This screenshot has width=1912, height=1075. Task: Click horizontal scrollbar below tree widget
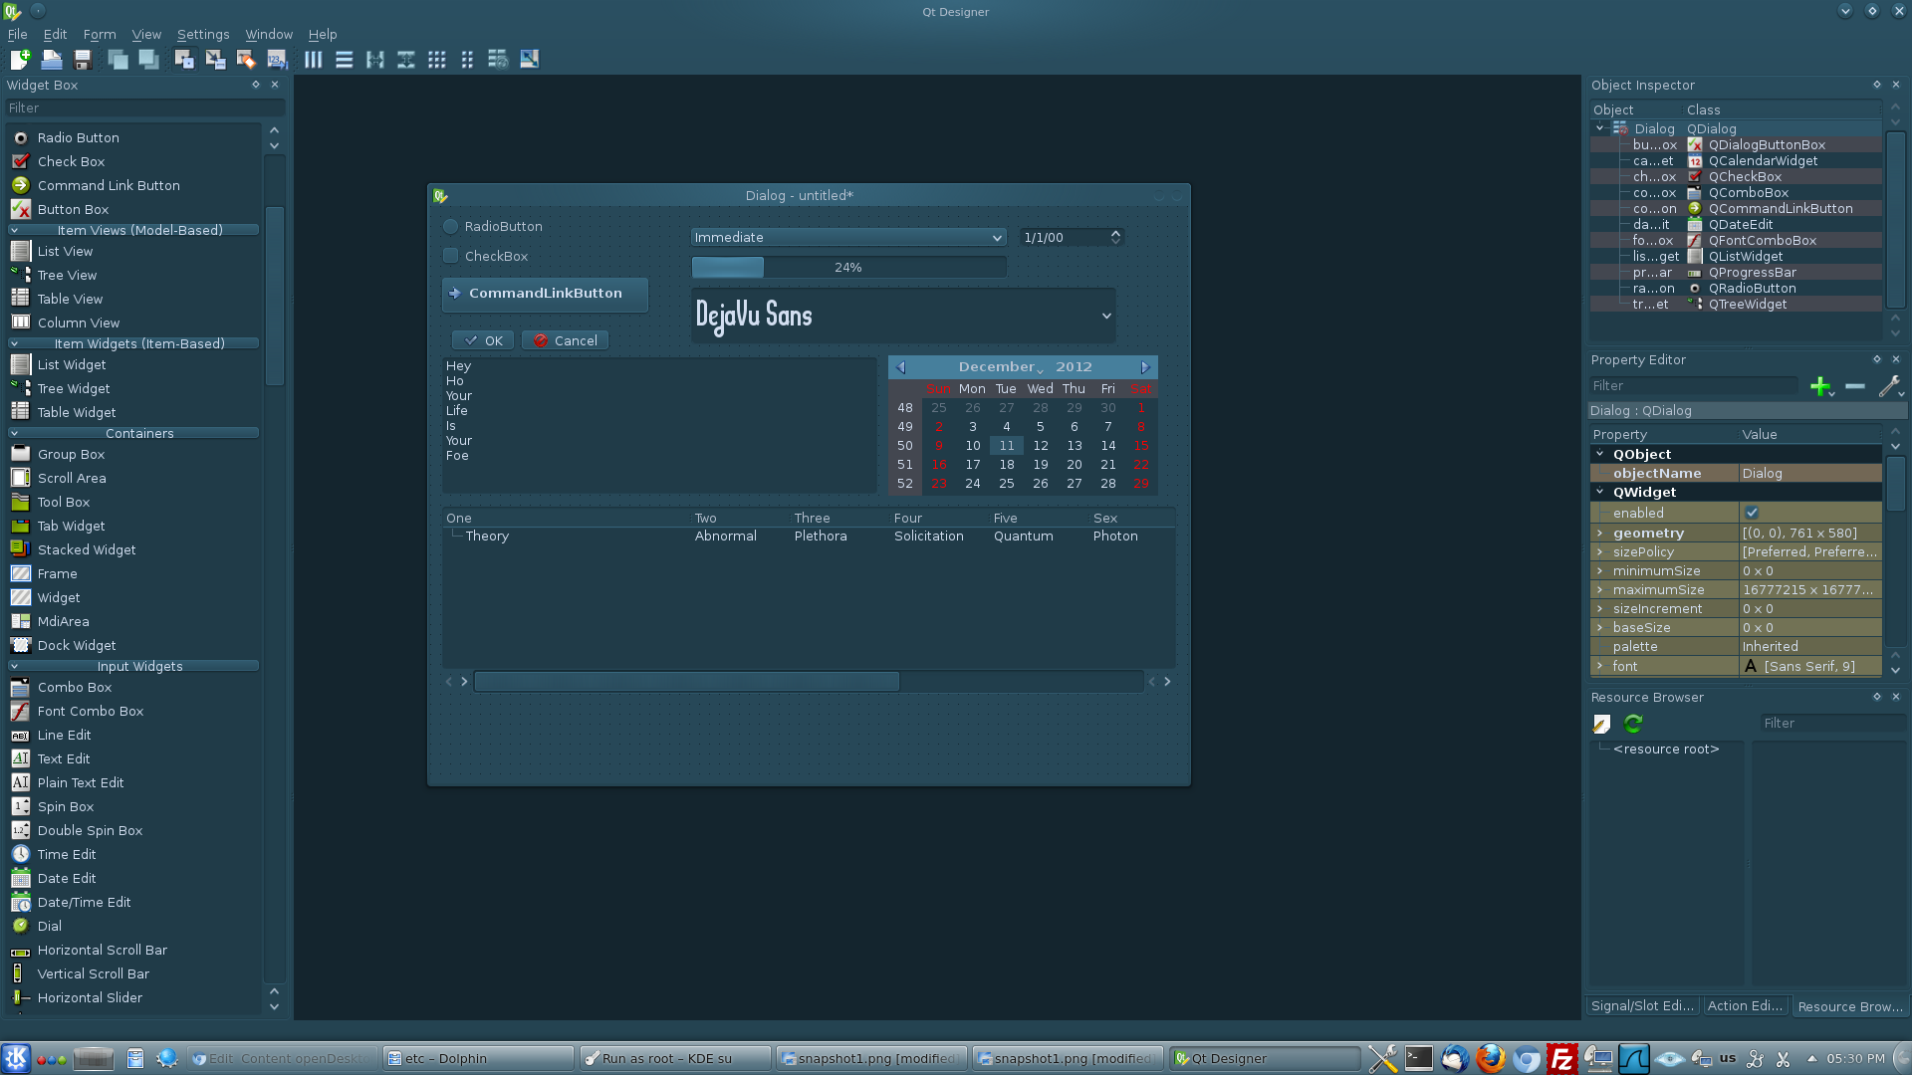[x=809, y=682]
